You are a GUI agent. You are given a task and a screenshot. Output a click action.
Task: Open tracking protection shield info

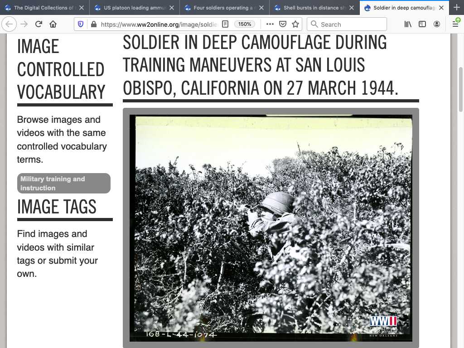(x=81, y=24)
